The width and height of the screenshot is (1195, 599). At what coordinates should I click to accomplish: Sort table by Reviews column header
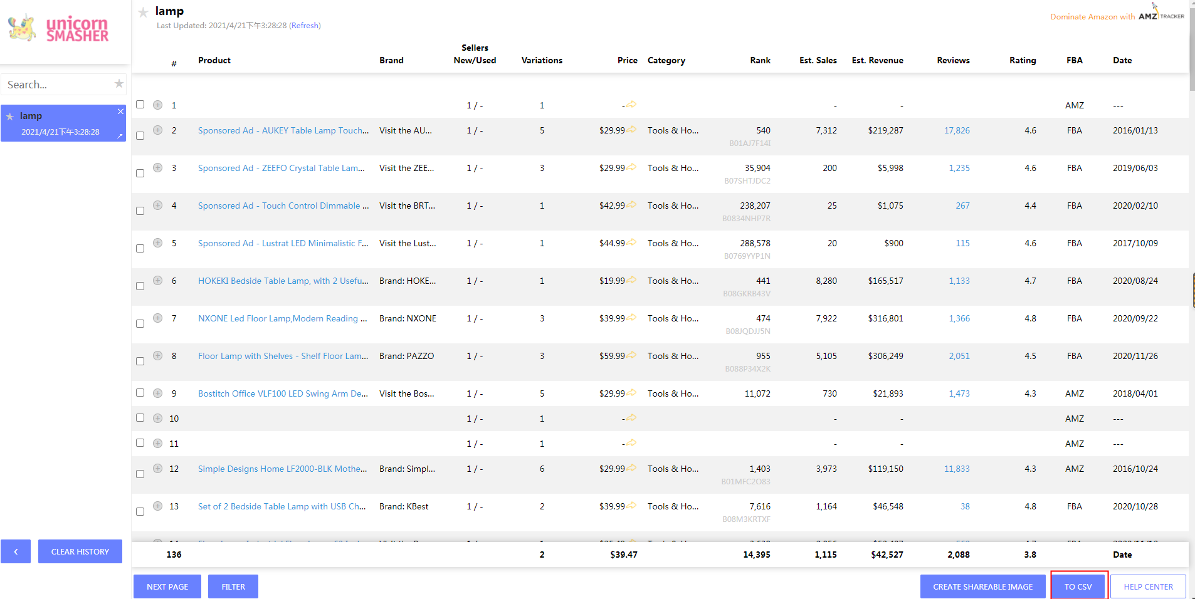953,60
